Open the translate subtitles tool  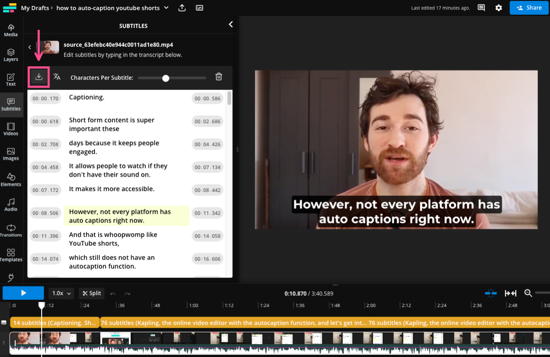click(x=57, y=77)
